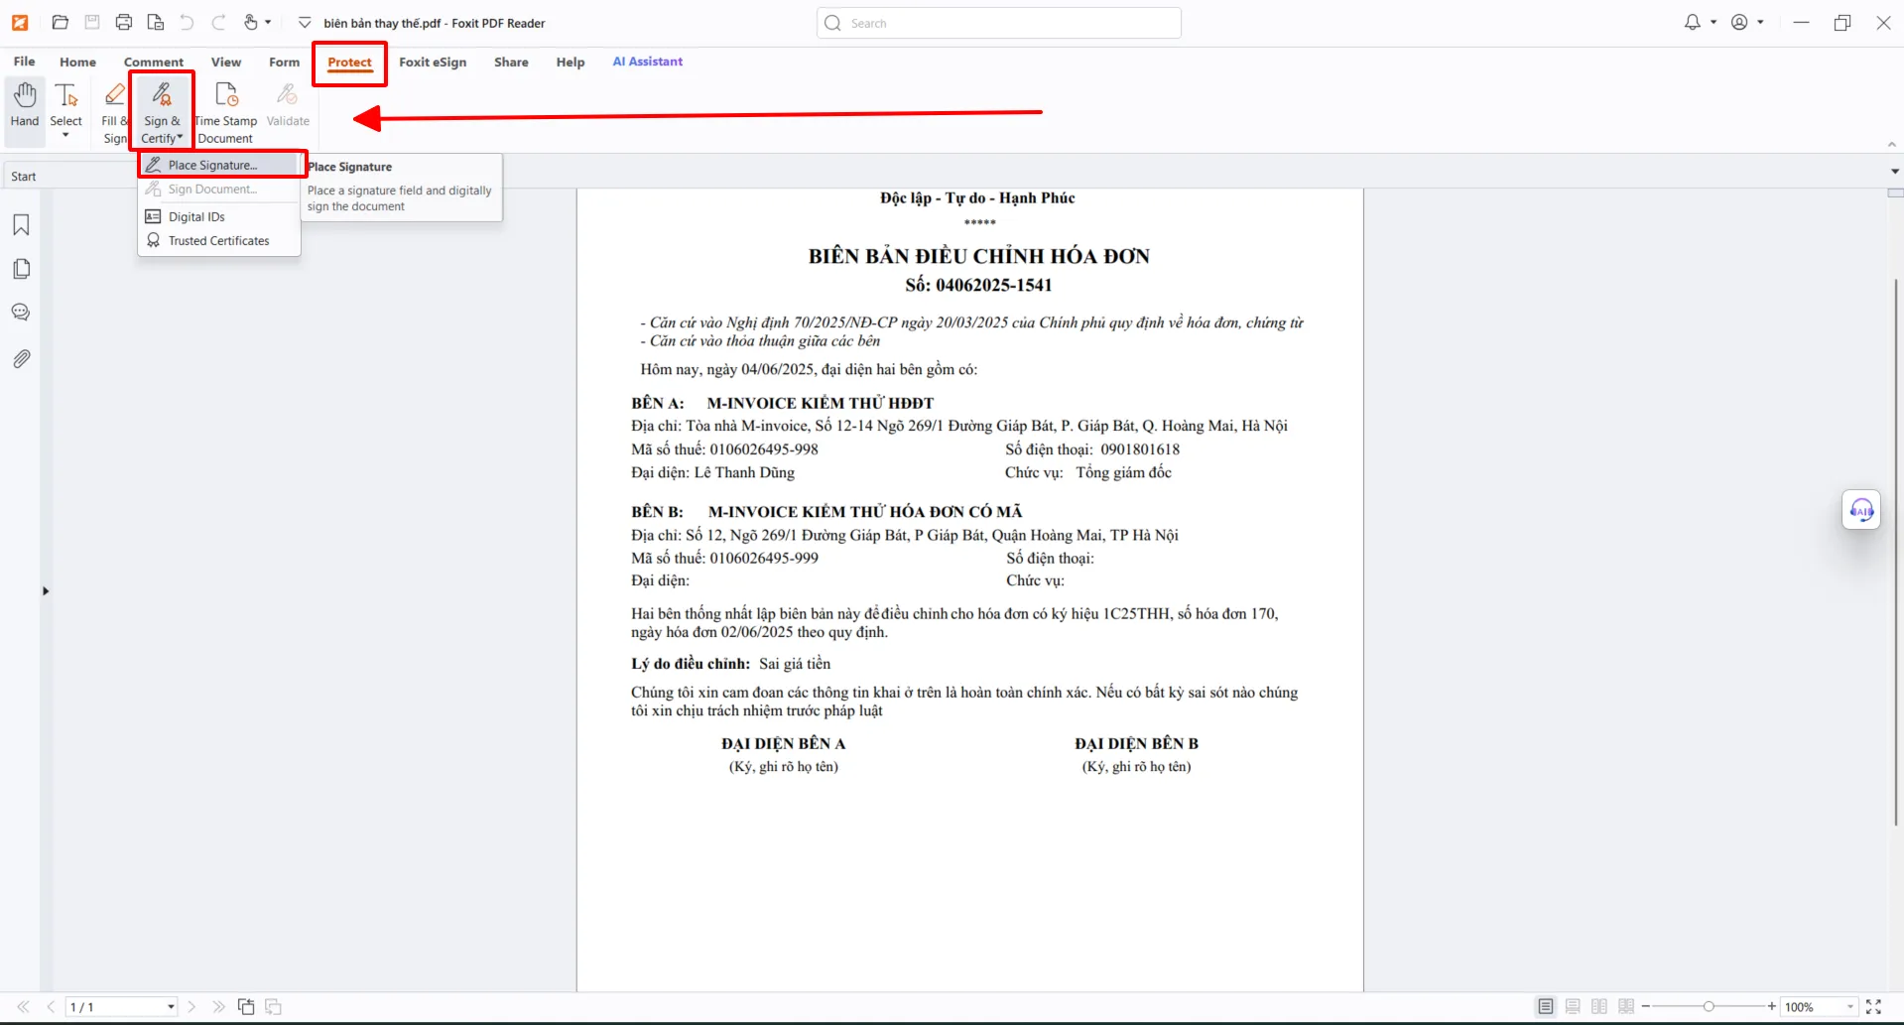Screen dimensions: 1904x1025
Task: Open the touch mode dropdown arrow
Action: (268, 23)
